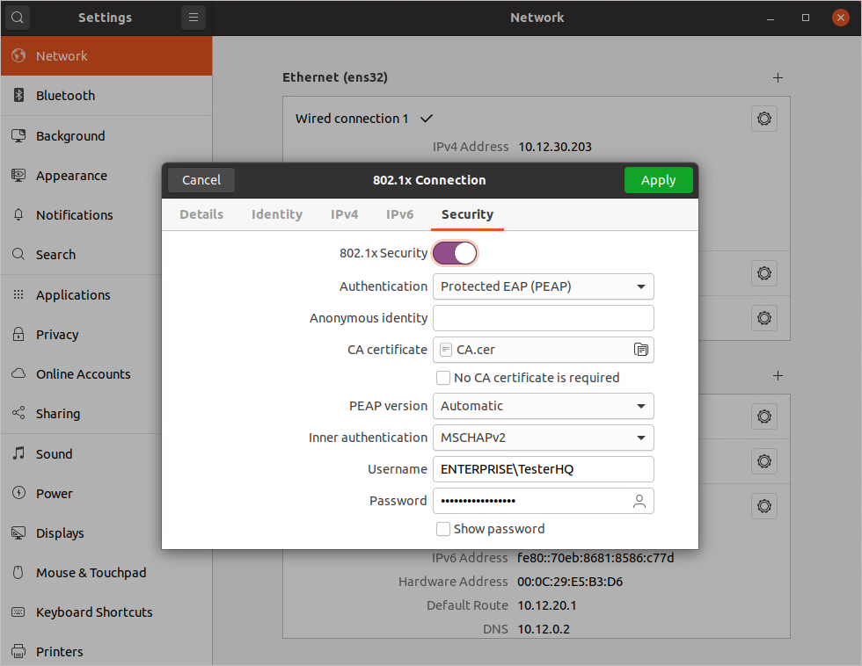Enable the Show password checkbox

pyautogui.click(x=444, y=529)
